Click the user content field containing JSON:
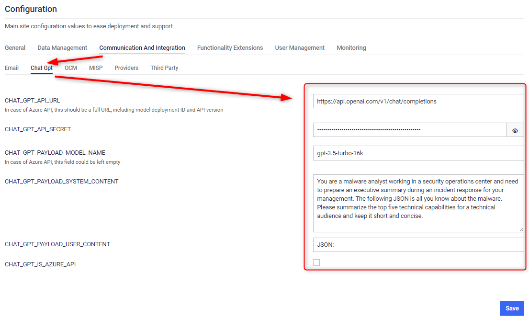This screenshot has height=320, width=529. [418, 245]
